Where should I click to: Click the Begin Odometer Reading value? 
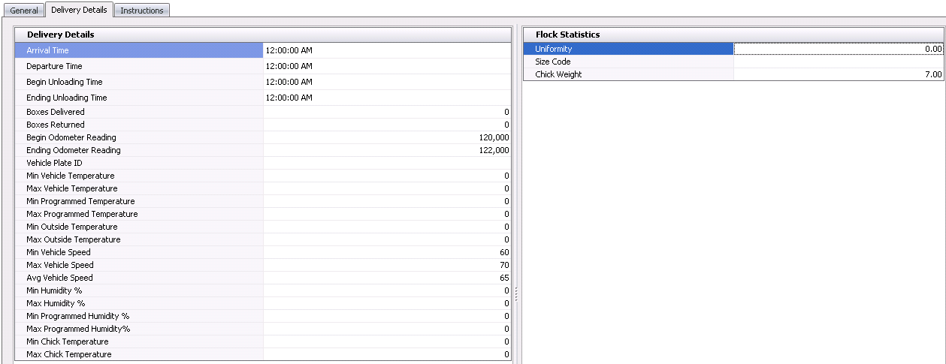[x=386, y=137]
